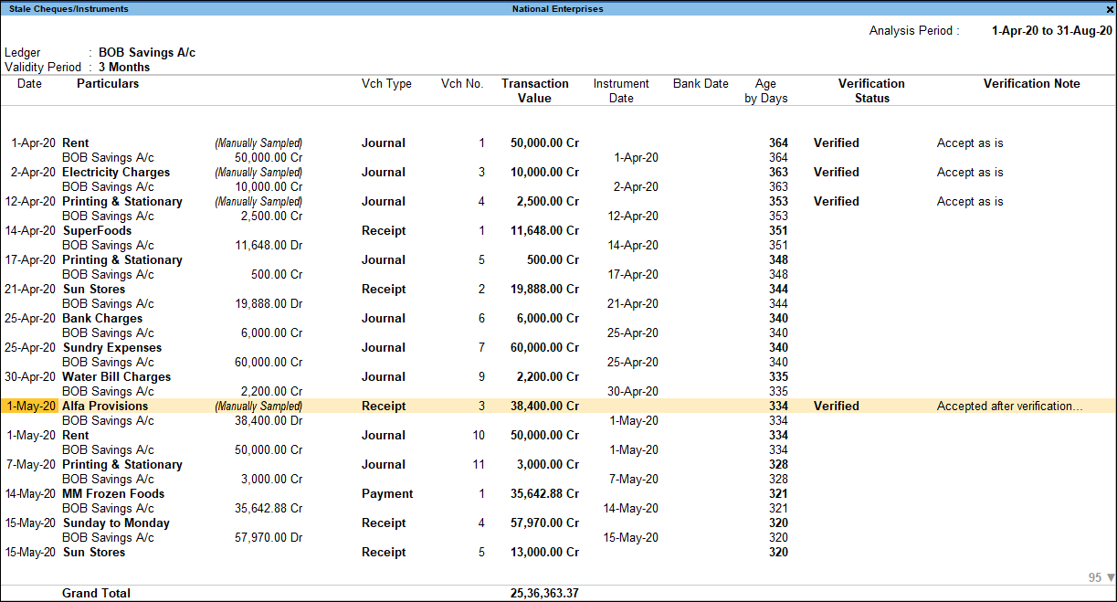Click the 11,648.00 Dr sub-entry amount

269,246
